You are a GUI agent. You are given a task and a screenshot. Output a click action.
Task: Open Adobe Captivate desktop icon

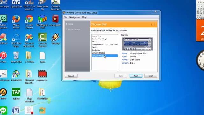(x=4, y=22)
